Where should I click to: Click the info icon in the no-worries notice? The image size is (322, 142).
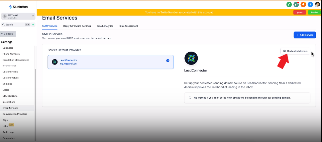(190, 98)
